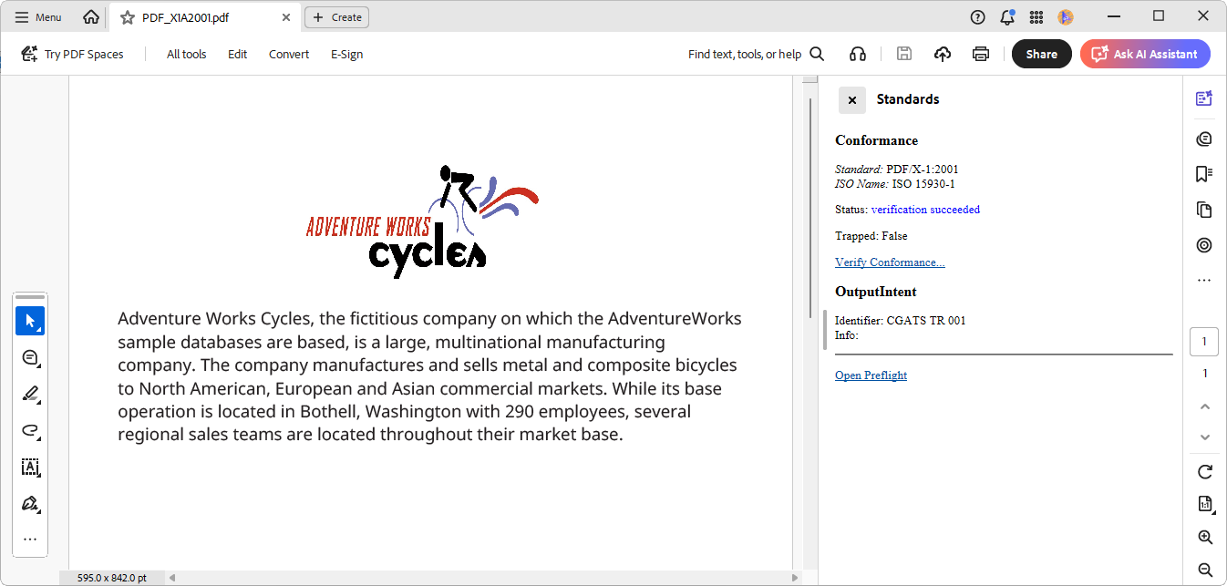This screenshot has width=1227, height=586.
Task: Open the hamburger Menu
Action: tap(37, 16)
